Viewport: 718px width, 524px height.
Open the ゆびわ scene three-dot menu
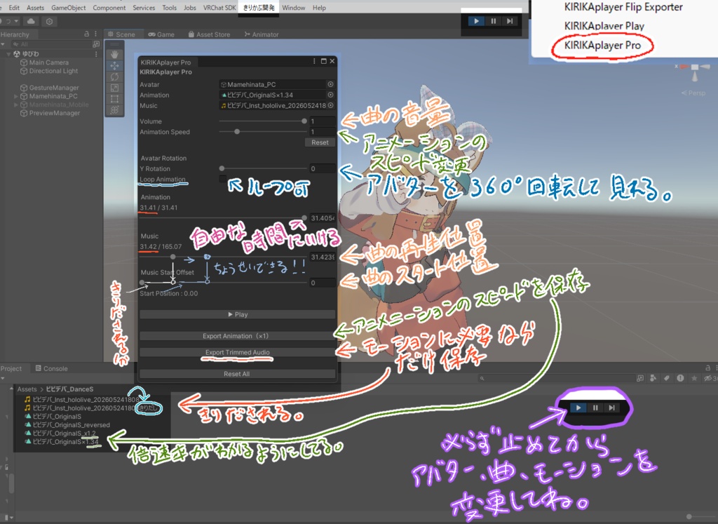tap(96, 54)
